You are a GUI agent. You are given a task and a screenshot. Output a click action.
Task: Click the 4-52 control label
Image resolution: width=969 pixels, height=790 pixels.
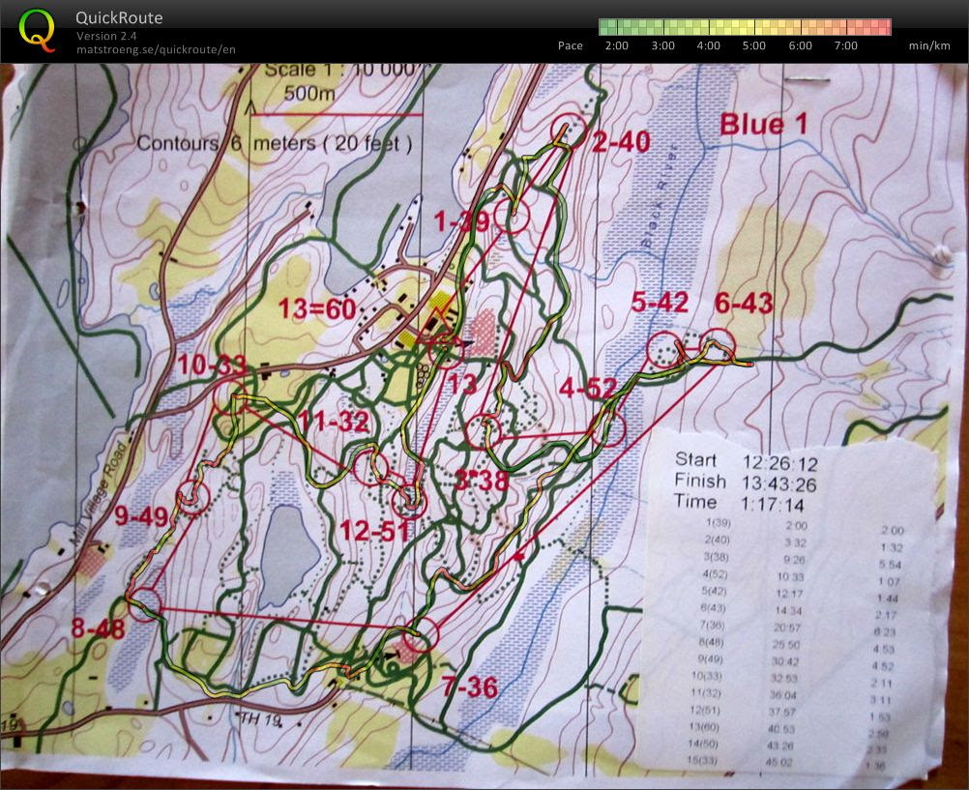588,390
